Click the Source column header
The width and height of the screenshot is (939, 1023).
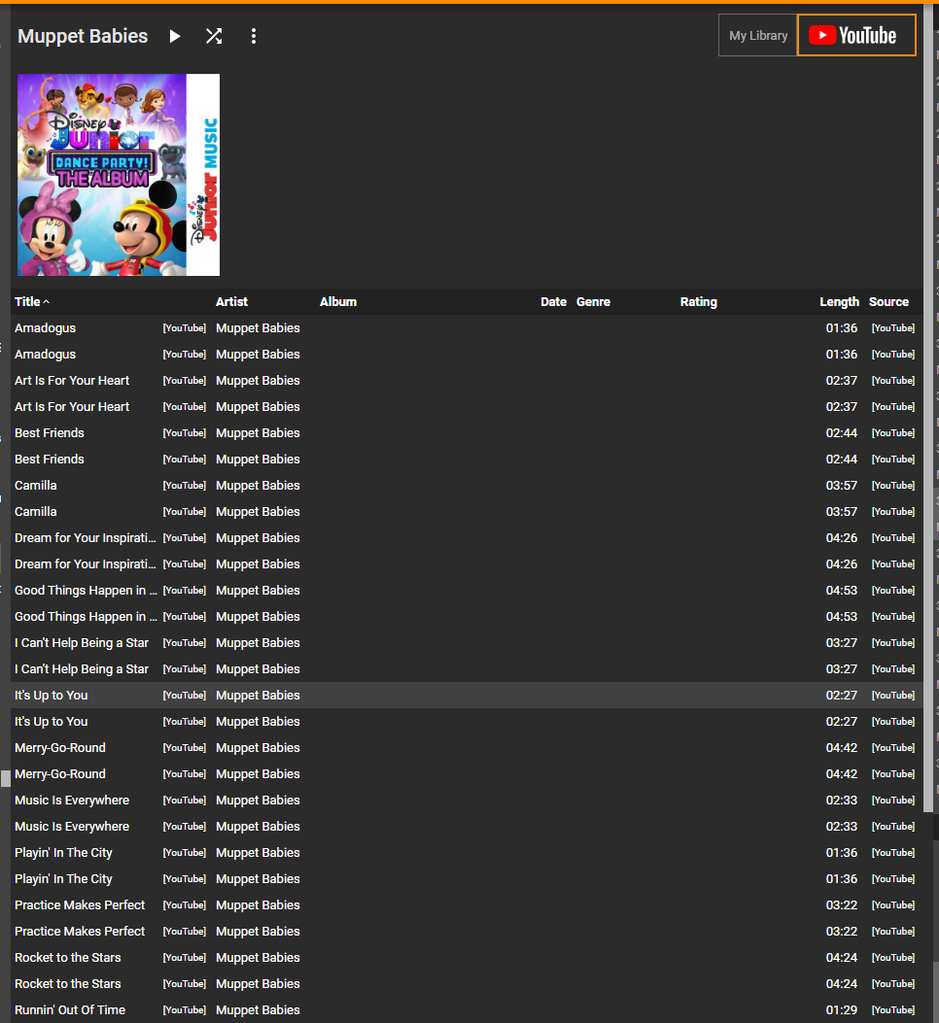(888, 301)
